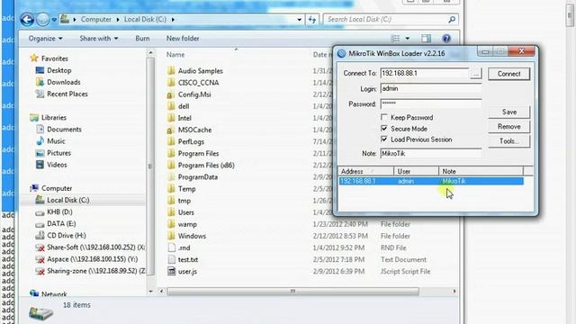Click the navigation pane scroll up arrow
This screenshot has height=324, width=576.
[x=150, y=53]
